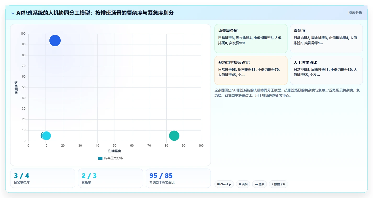Open the 场景复杂度 info card
Screen dimensions: 373x198
coord(251,39)
